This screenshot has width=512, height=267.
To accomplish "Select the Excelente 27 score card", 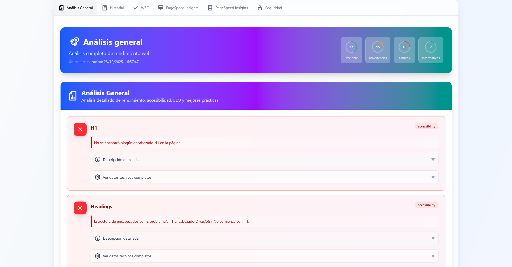I will click(x=351, y=50).
